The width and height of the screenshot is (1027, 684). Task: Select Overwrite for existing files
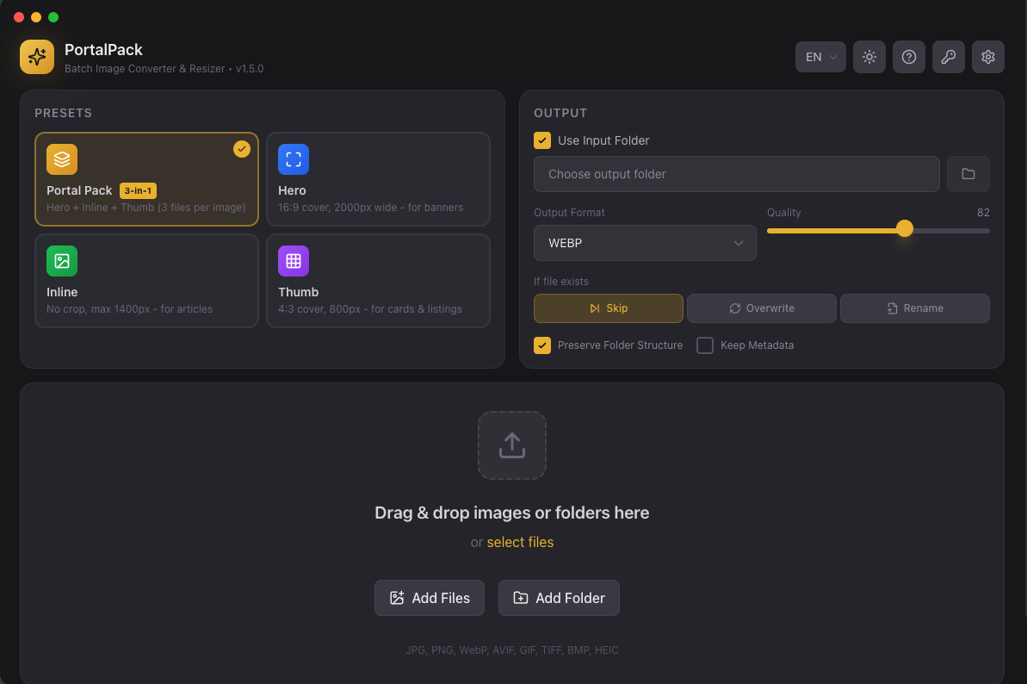(761, 308)
